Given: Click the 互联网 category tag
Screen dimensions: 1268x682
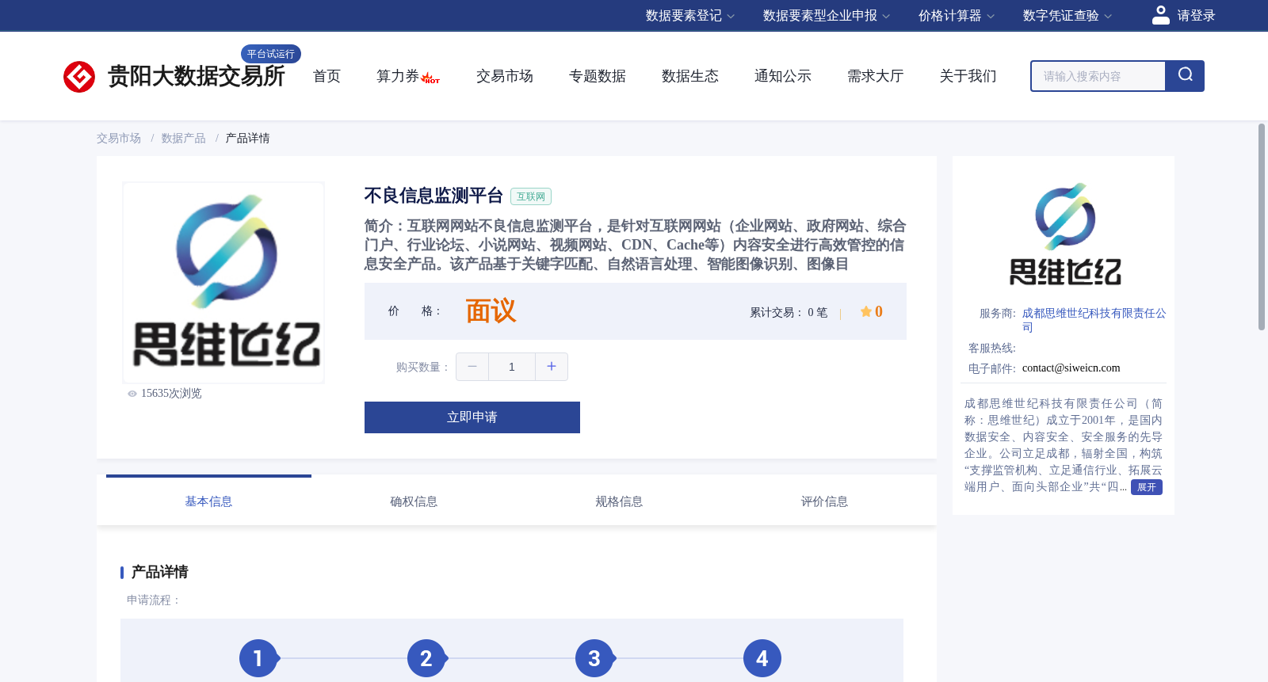Looking at the screenshot, I should click(x=531, y=196).
